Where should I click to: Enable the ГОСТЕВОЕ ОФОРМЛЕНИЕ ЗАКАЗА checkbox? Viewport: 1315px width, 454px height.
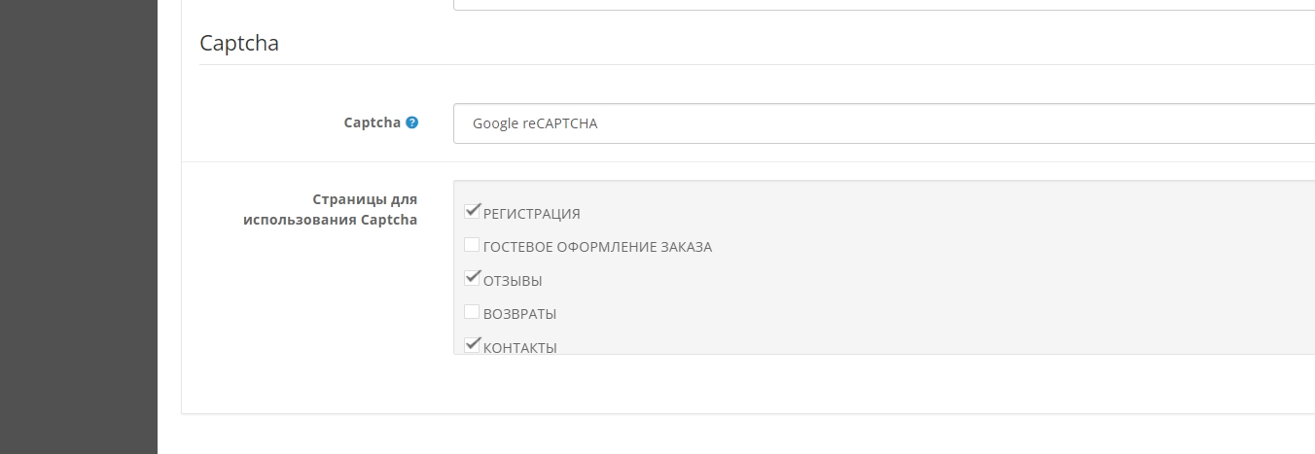click(472, 245)
